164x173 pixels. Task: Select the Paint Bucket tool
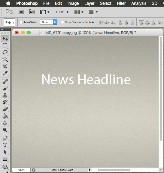pyautogui.click(x=5, y=116)
